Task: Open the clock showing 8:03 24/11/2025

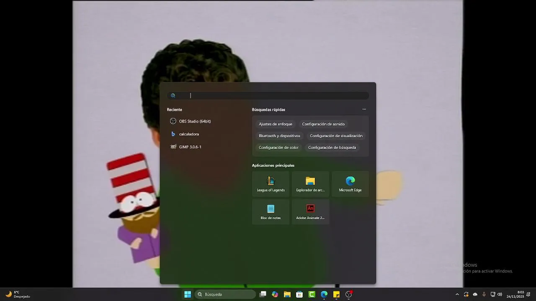Action: [x=515, y=294]
